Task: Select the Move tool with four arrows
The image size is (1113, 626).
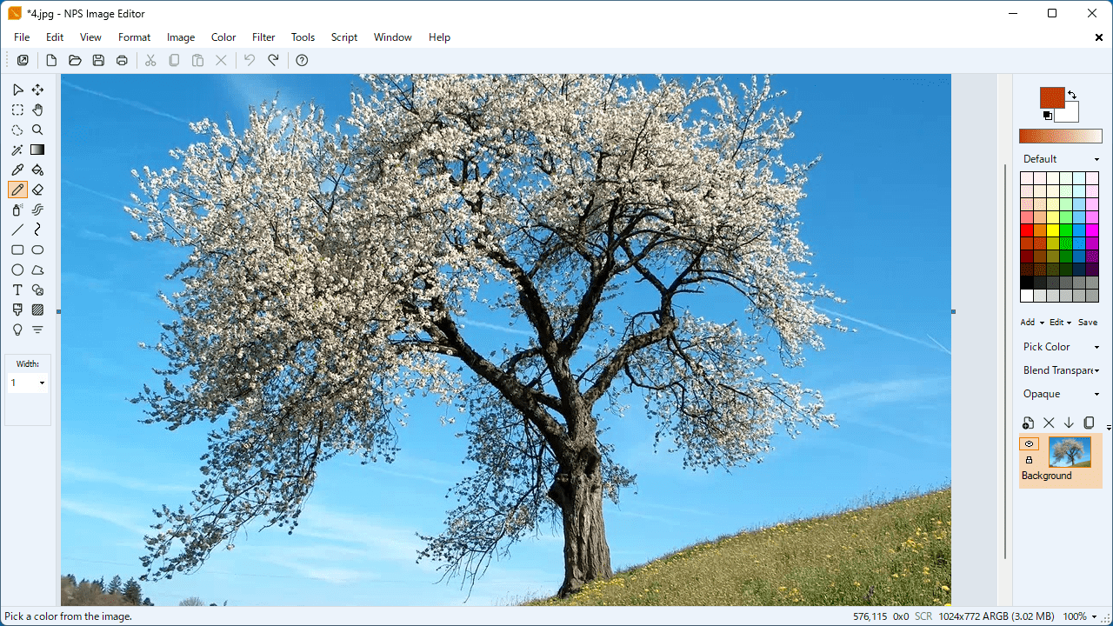Action: click(37, 90)
